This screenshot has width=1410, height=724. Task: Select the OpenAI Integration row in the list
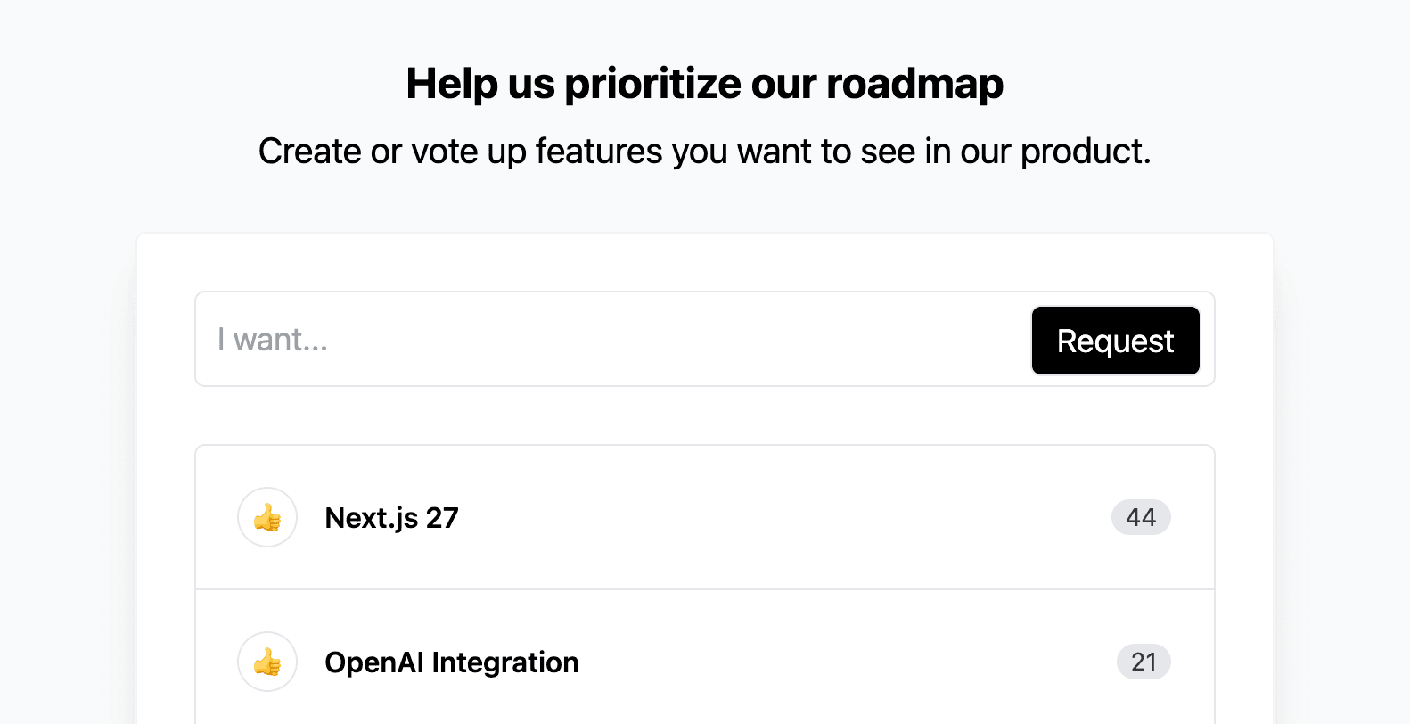click(x=704, y=662)
